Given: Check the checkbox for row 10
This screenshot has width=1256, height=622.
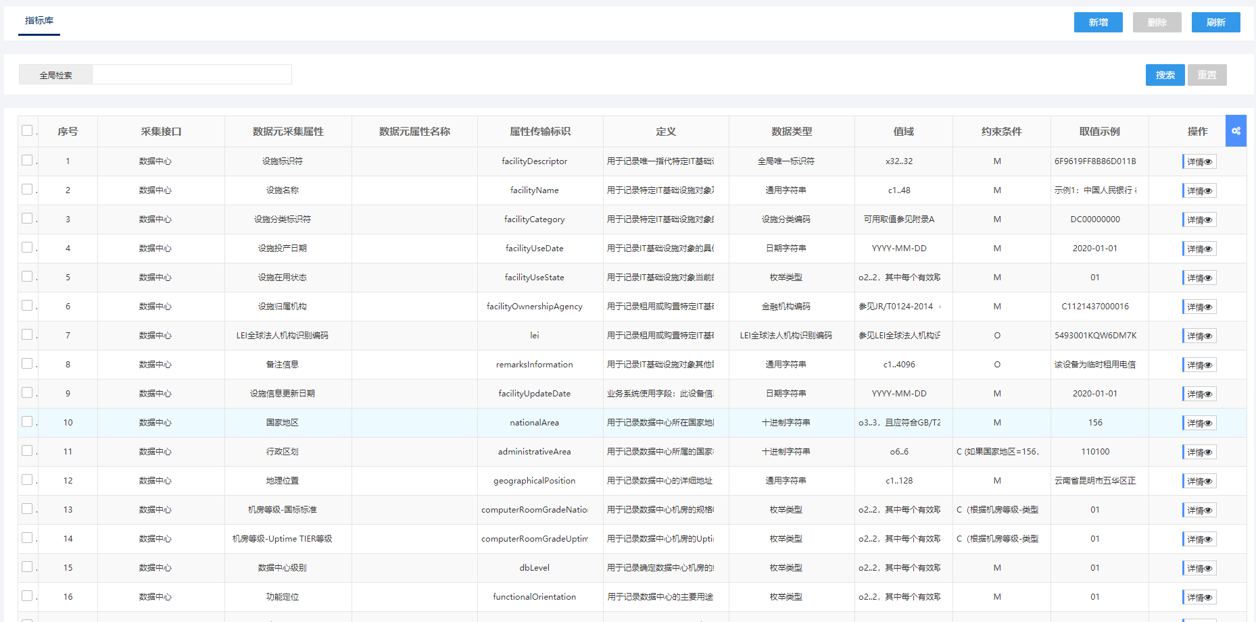Looking at the screenshot, I should pos(27,421).
